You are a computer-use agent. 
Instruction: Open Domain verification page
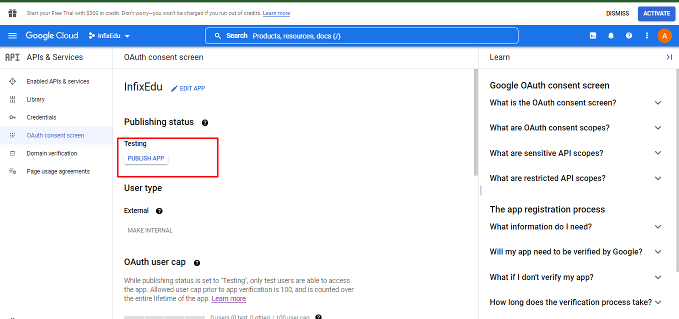pos(56,153)
